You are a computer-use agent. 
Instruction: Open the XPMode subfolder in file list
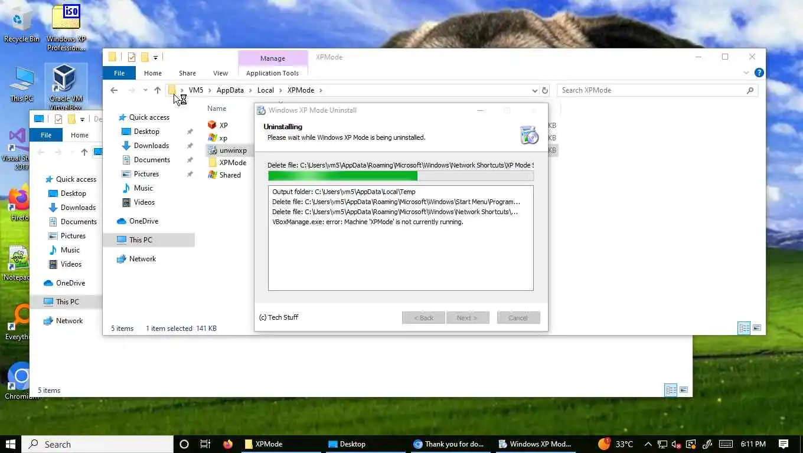pos(227,163)
